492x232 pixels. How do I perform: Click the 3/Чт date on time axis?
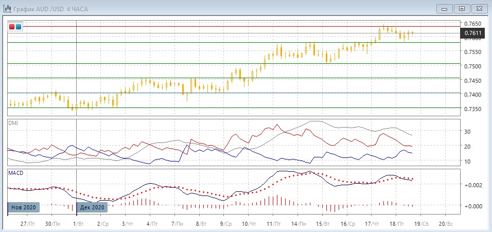click(x=127, y=224)
